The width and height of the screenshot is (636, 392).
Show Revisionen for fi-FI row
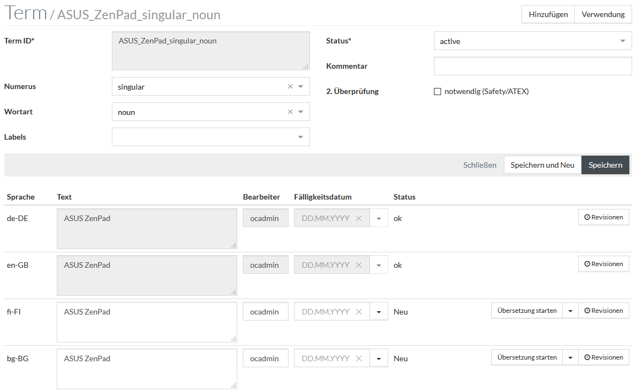tap(604, 311)
